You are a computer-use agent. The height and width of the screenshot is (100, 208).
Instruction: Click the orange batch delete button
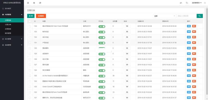point(41,16)
